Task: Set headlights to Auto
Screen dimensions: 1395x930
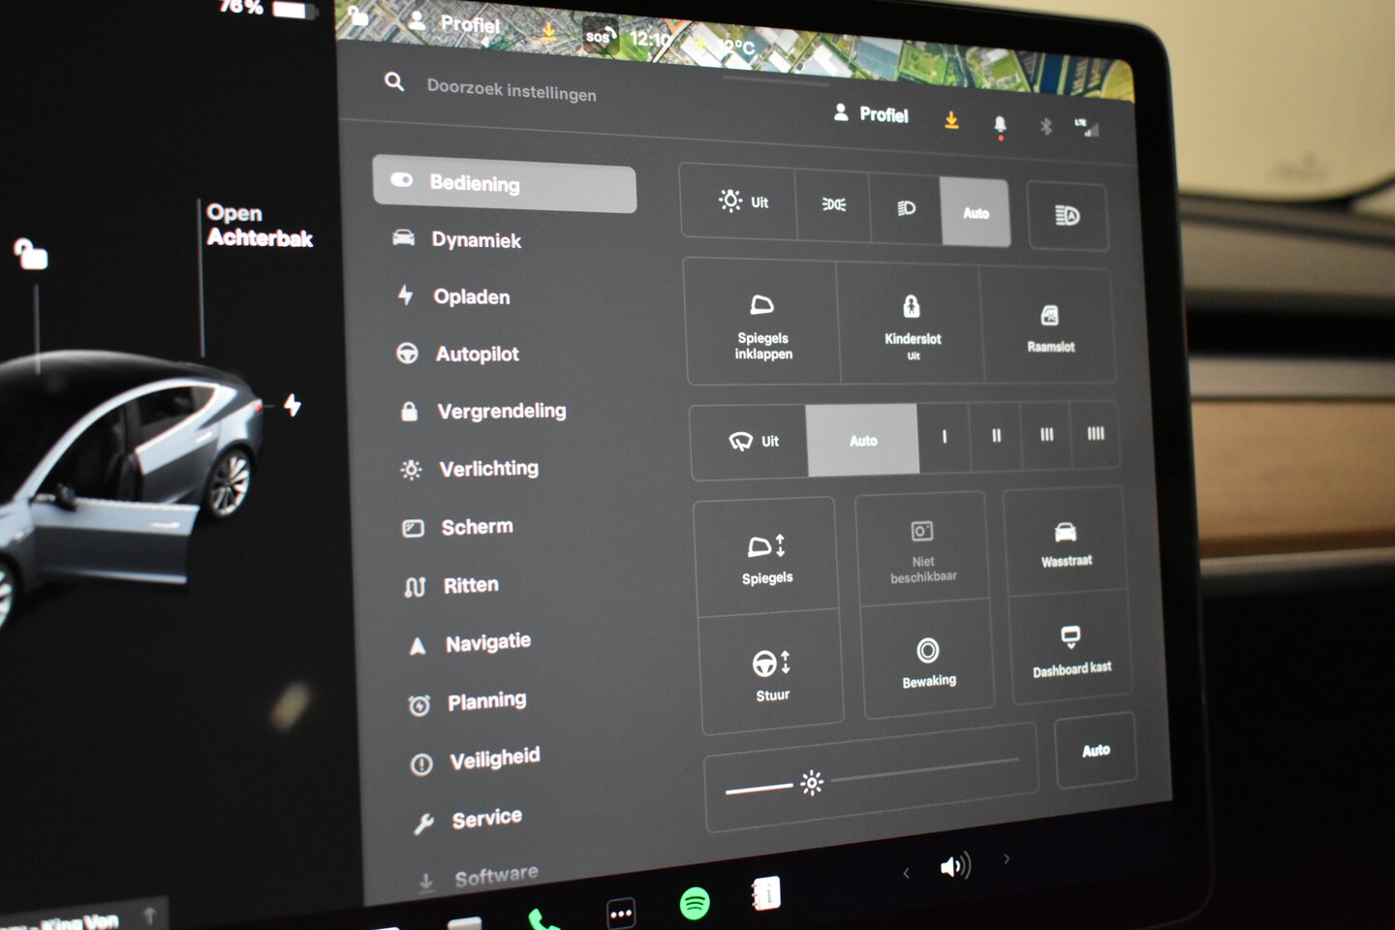Action: tap(976, 213)
